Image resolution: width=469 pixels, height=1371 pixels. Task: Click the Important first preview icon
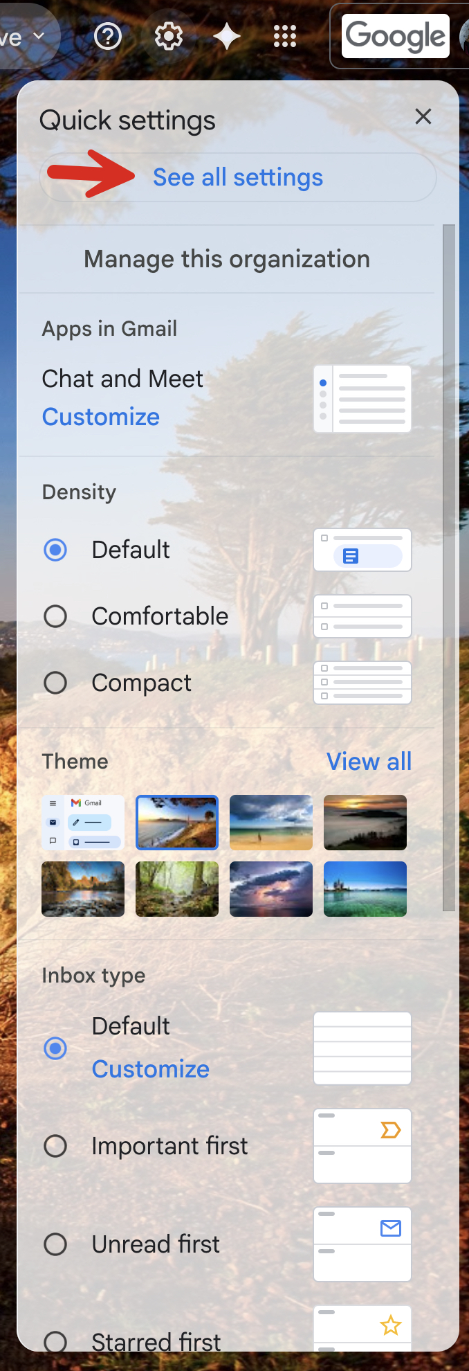[x=362, y=1146]
